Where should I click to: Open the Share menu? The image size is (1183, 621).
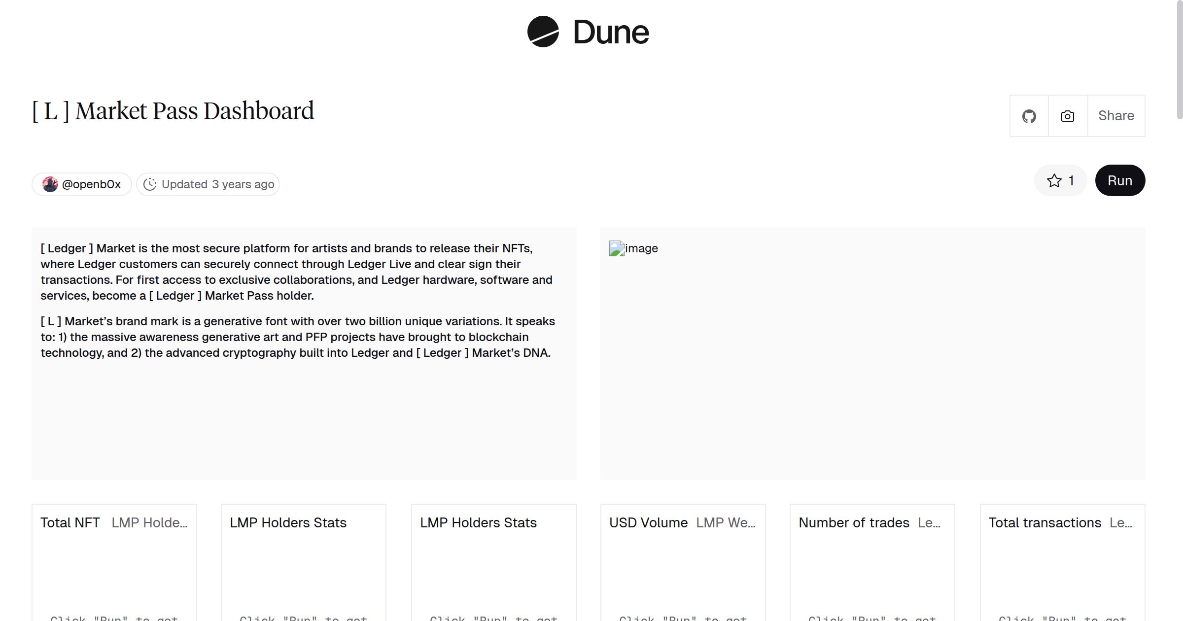point(1115,115)
